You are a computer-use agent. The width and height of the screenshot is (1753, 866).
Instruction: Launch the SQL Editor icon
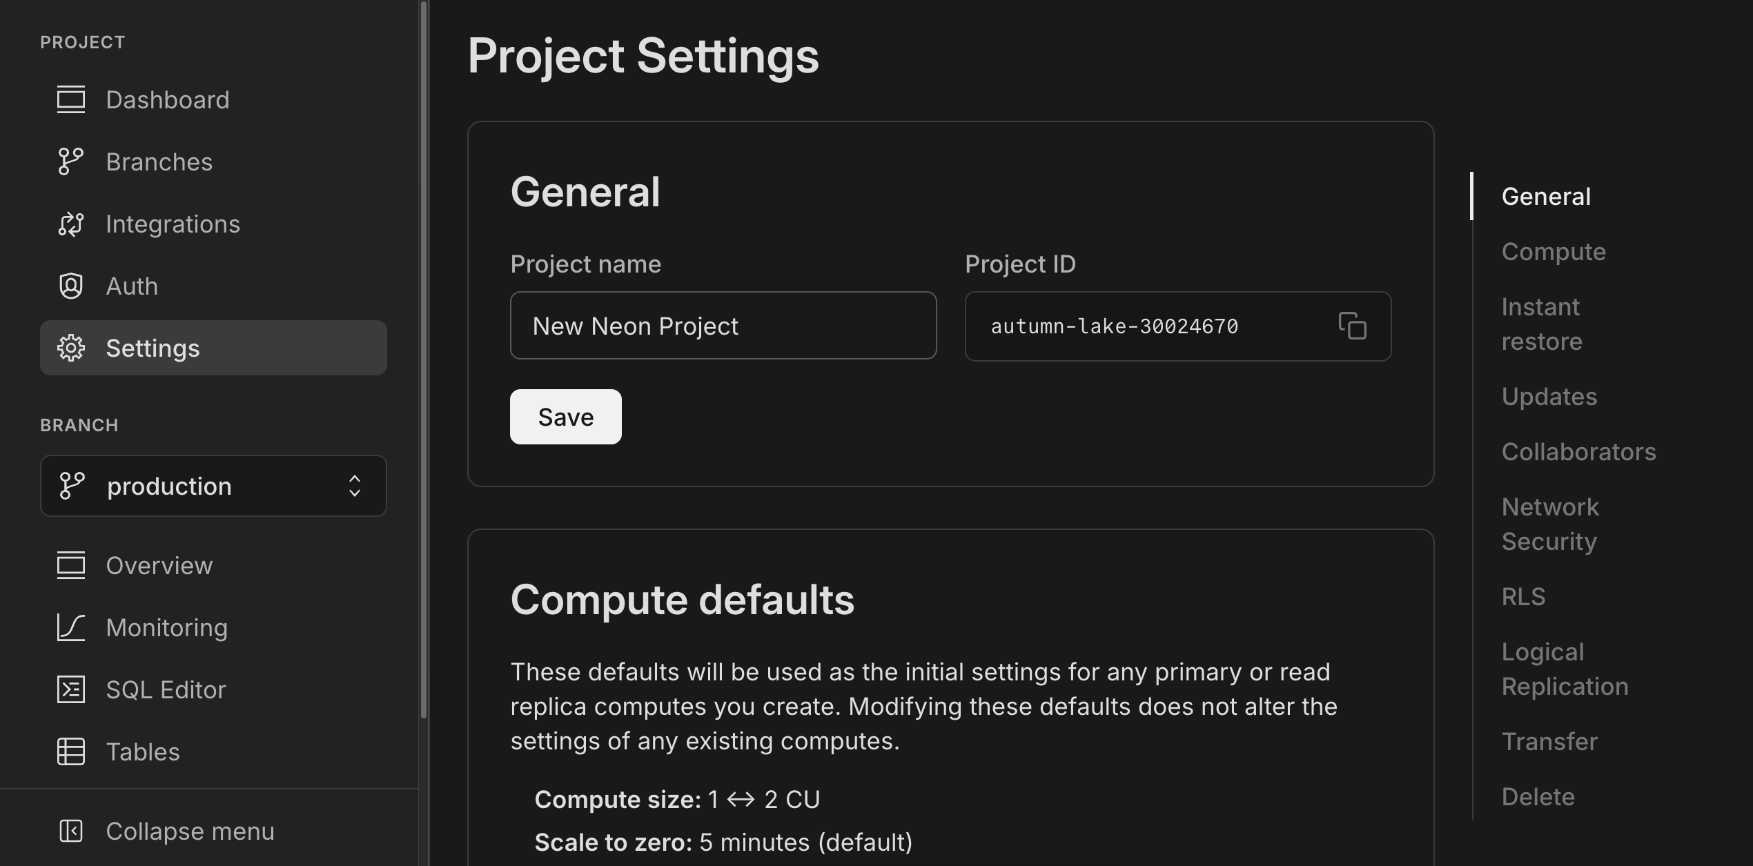click(71, 689)
